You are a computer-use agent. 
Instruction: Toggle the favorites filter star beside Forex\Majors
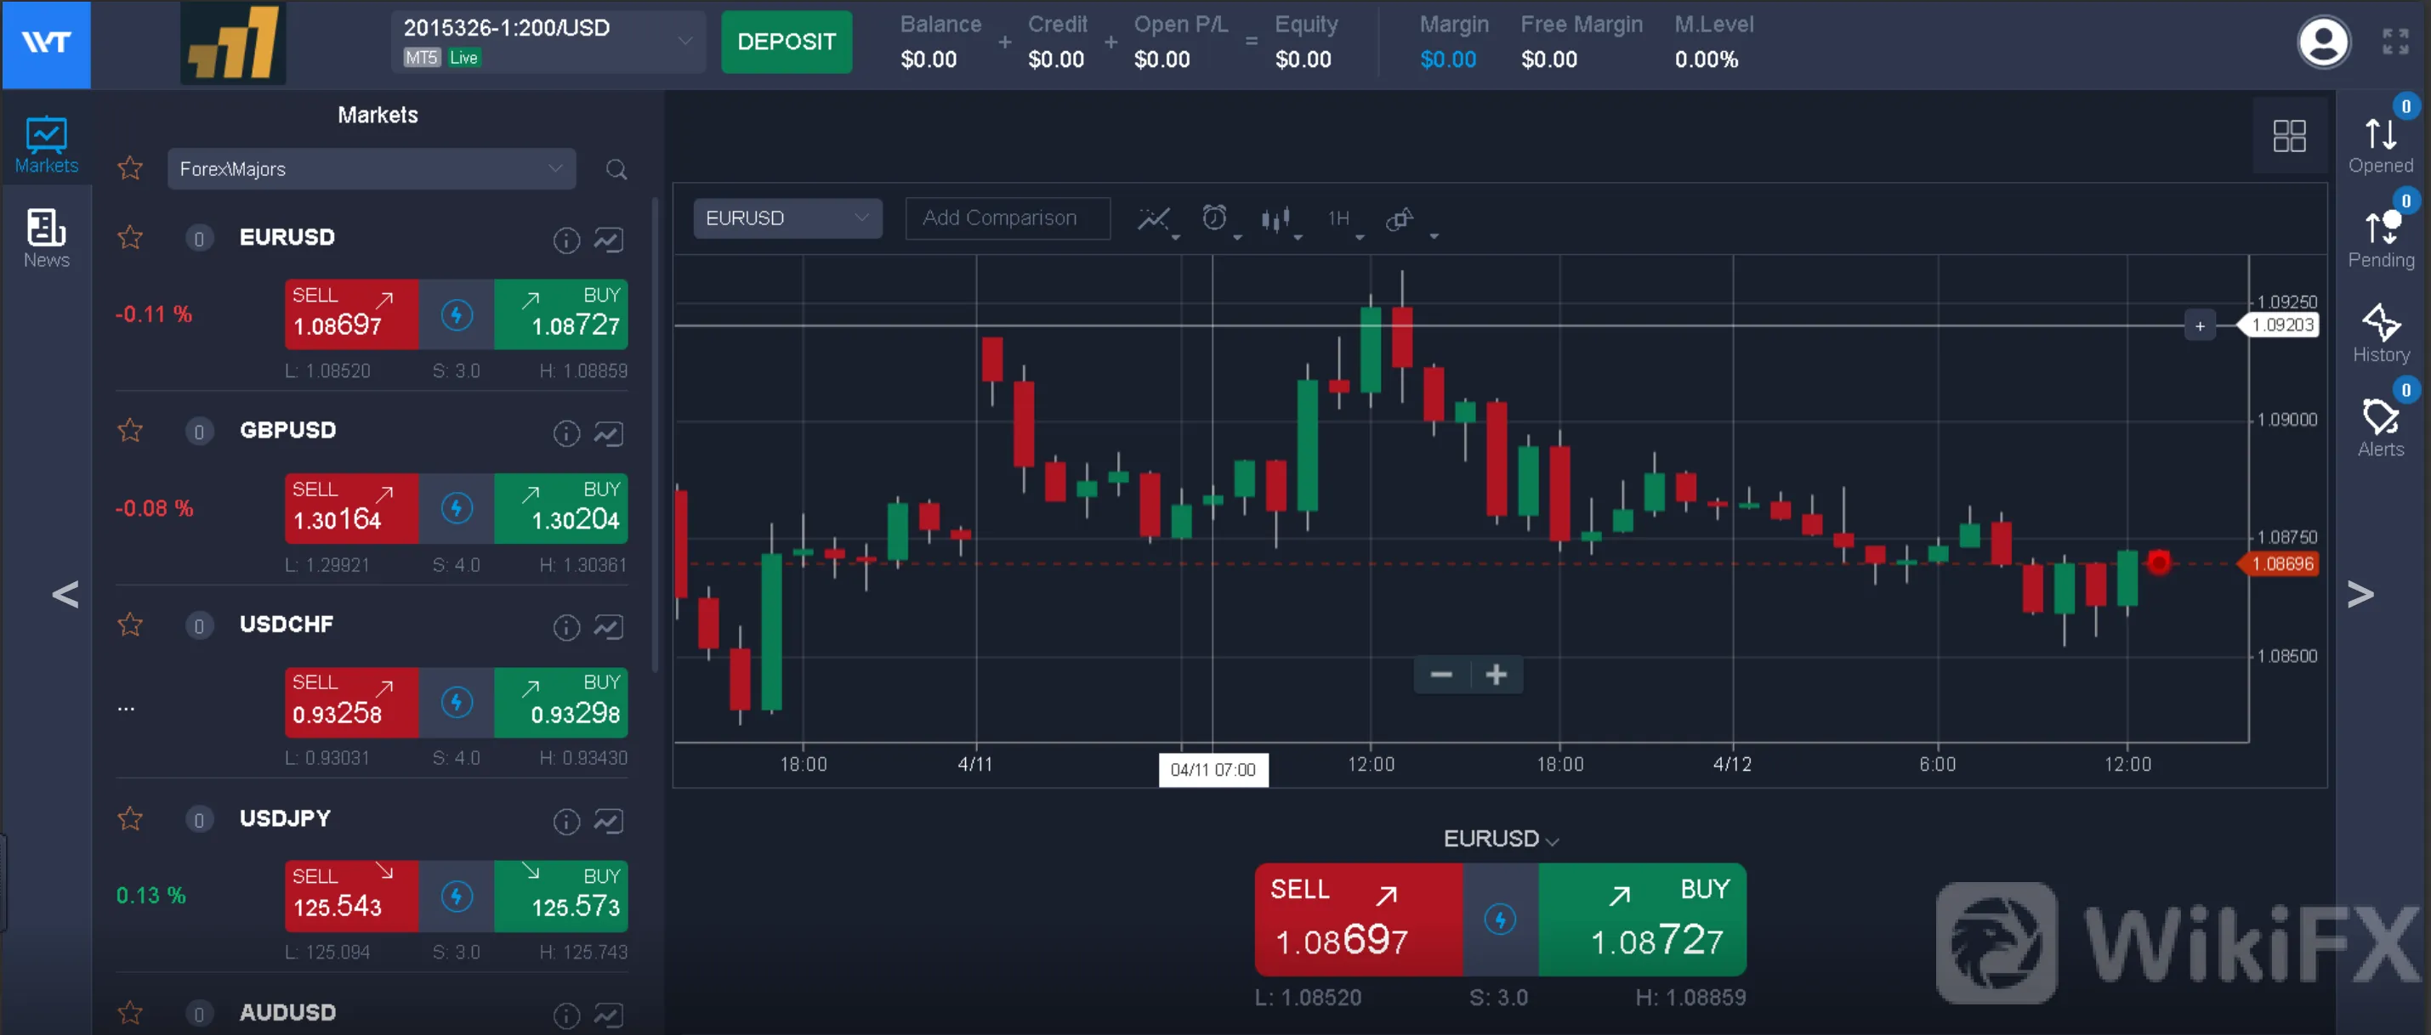(130, 168)
